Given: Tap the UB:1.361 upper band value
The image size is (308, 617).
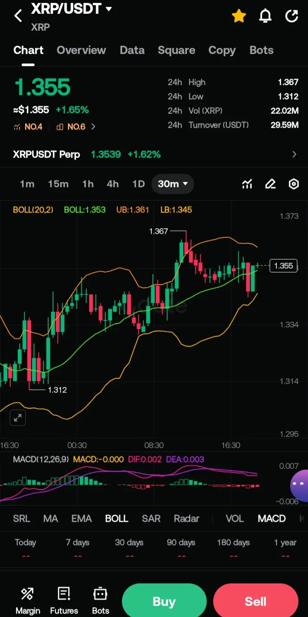Looking at the screenshot, I should [x=132, y=210].
